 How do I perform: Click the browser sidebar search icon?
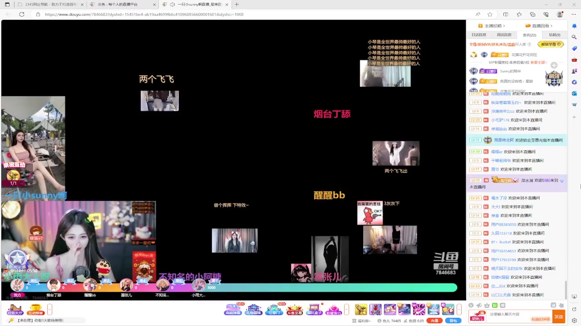tap(574, 37)
